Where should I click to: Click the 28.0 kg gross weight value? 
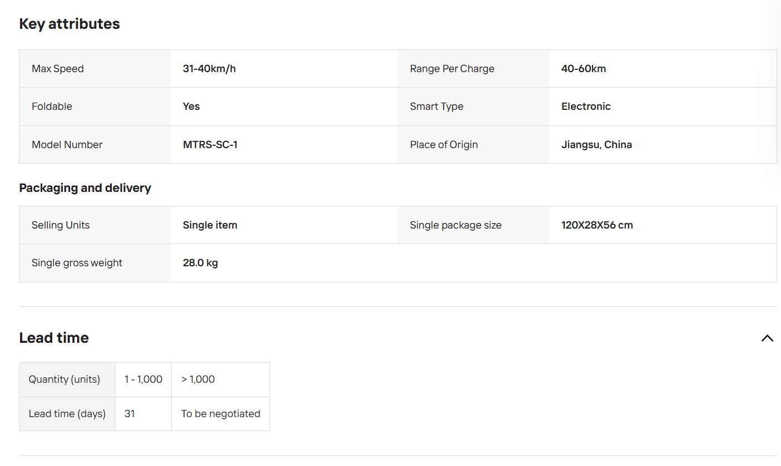pyautogui.click(x=200, y=263)
